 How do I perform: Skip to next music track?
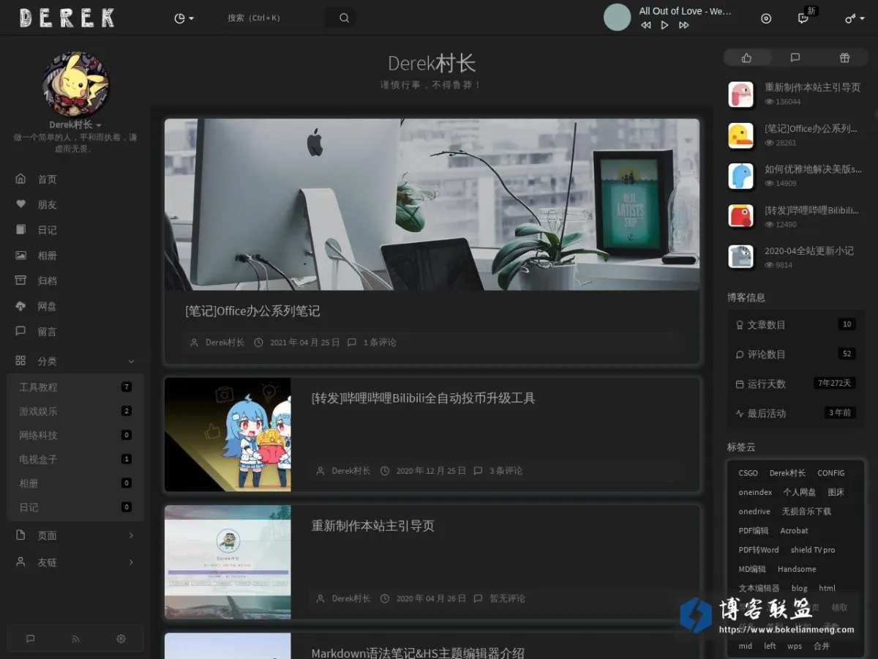[x=683, y=25]
